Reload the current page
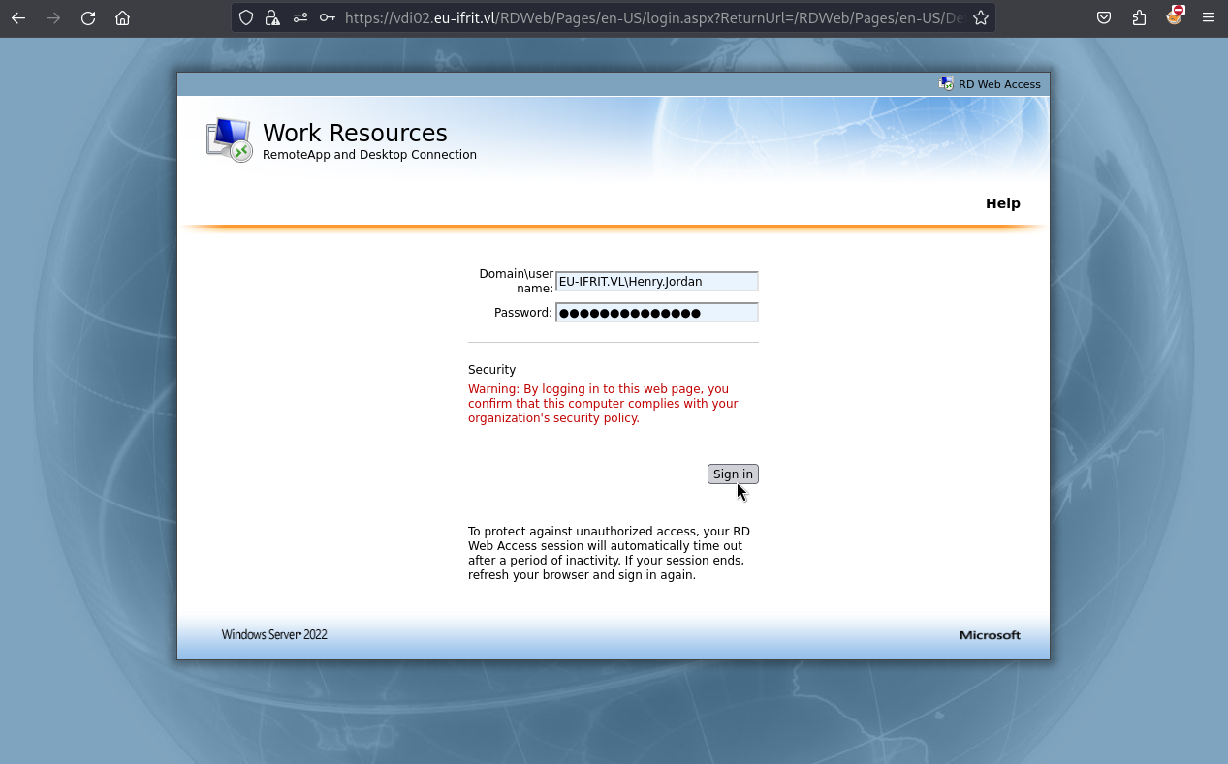This screenshot has width=1228, height=764. 88,17
